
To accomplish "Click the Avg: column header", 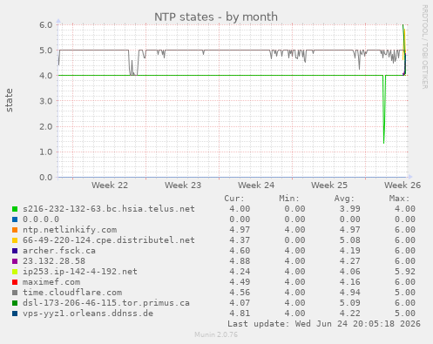I will 344,199.
